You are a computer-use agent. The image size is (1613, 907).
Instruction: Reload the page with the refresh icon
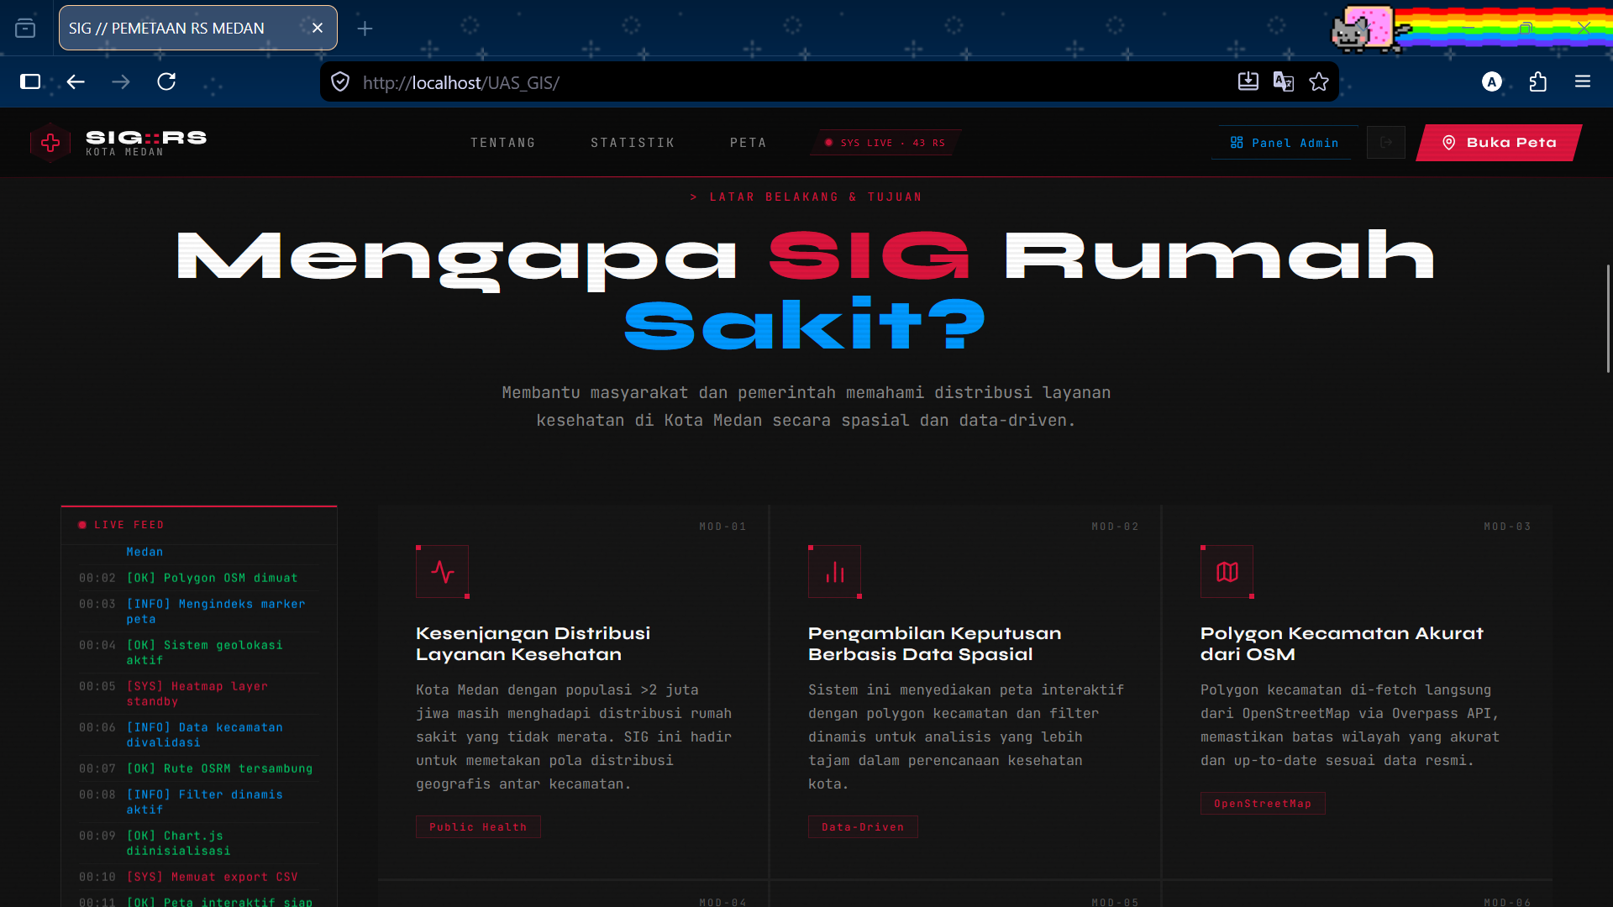166,81
